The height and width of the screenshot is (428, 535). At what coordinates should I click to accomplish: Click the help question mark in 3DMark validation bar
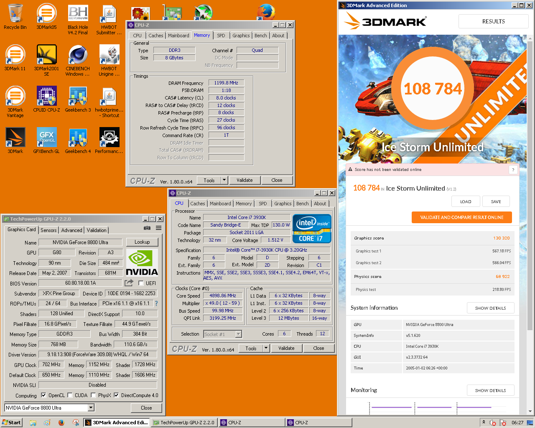click(513, 170)
